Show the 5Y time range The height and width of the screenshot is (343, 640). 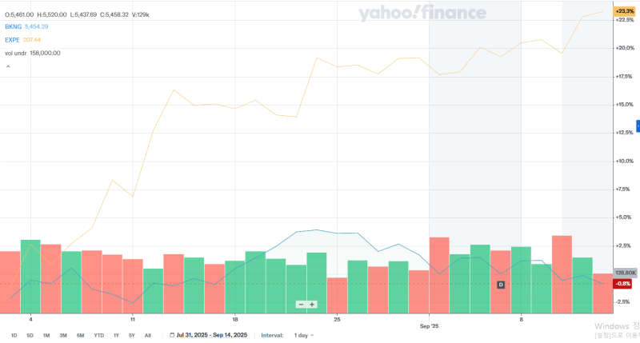(131, 335)
